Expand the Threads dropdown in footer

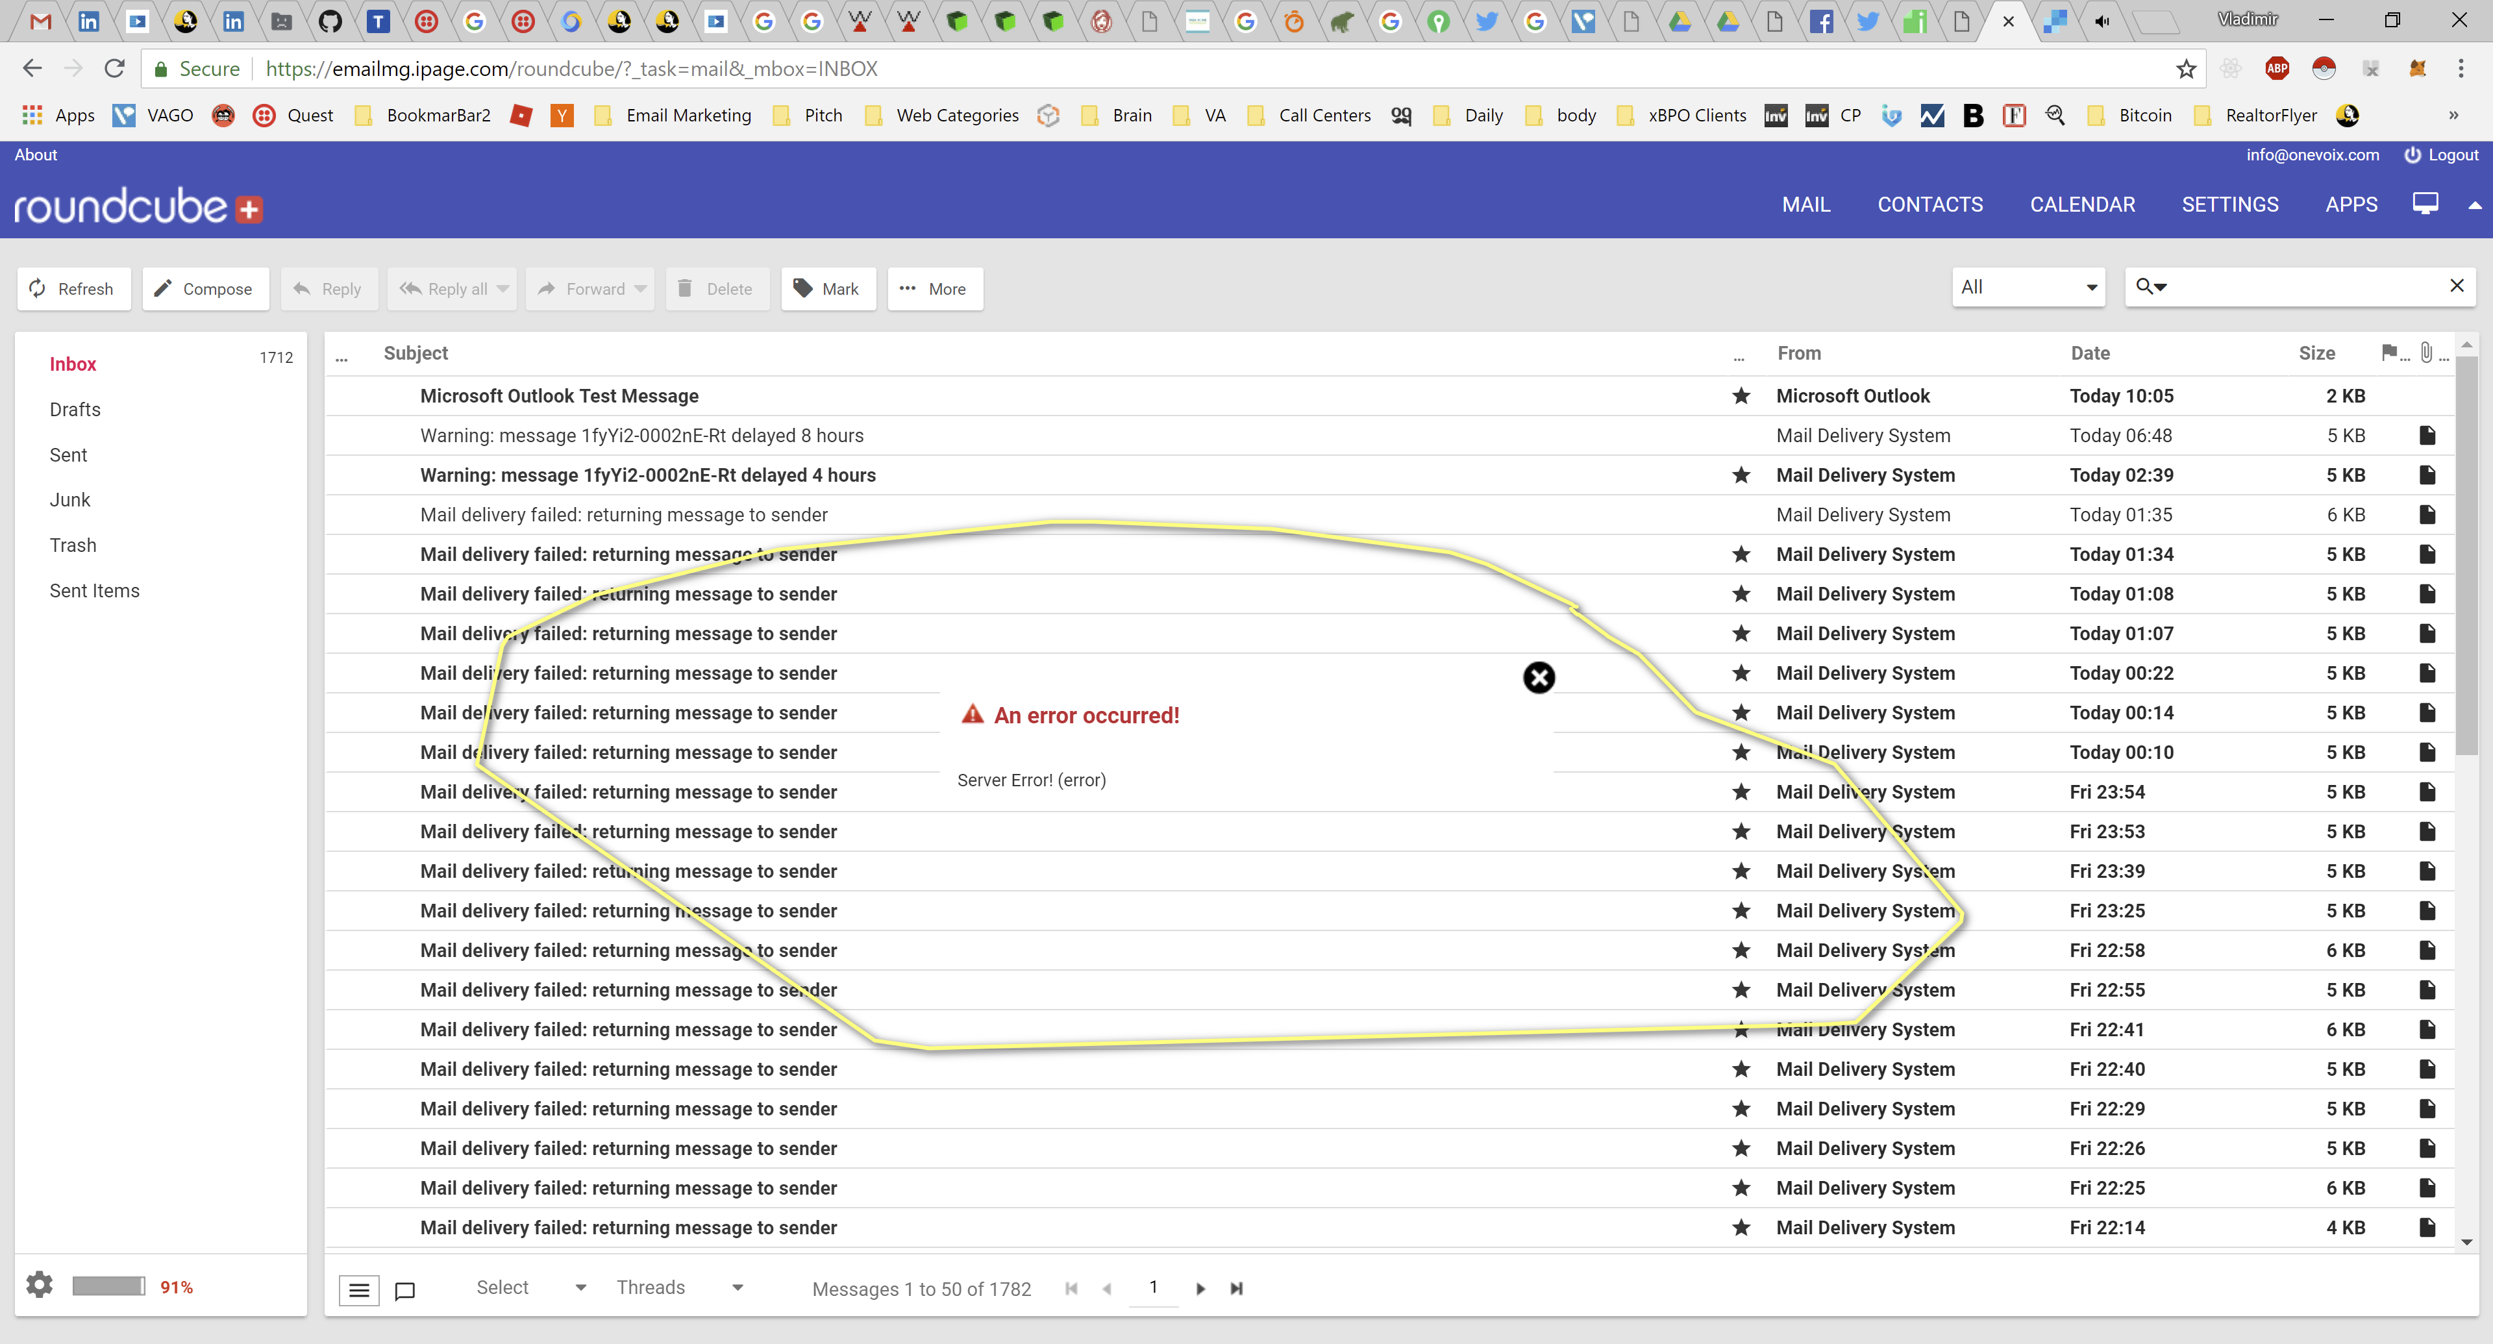point(679,1287)
